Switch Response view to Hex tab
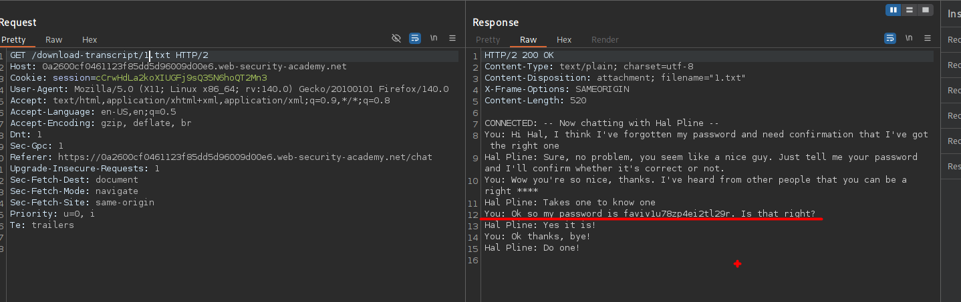 [564, 40]
